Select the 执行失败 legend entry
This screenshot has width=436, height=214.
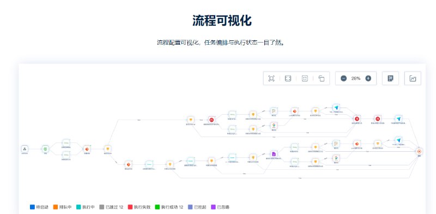(x=140, y=207)
